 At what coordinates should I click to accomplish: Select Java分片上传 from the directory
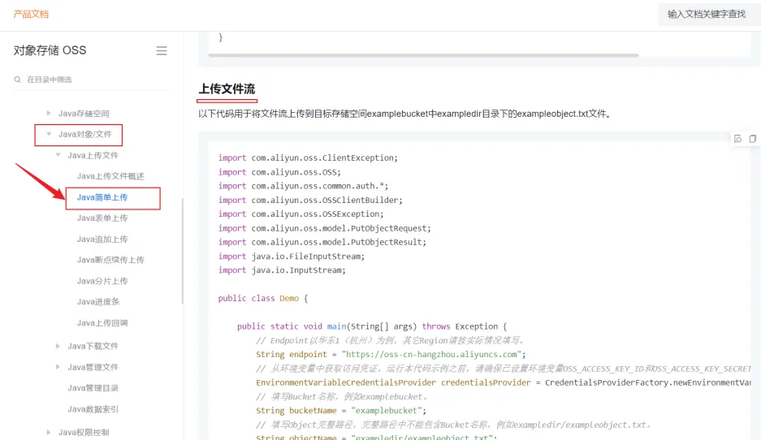pyautogui.click(x=102, y=282)
